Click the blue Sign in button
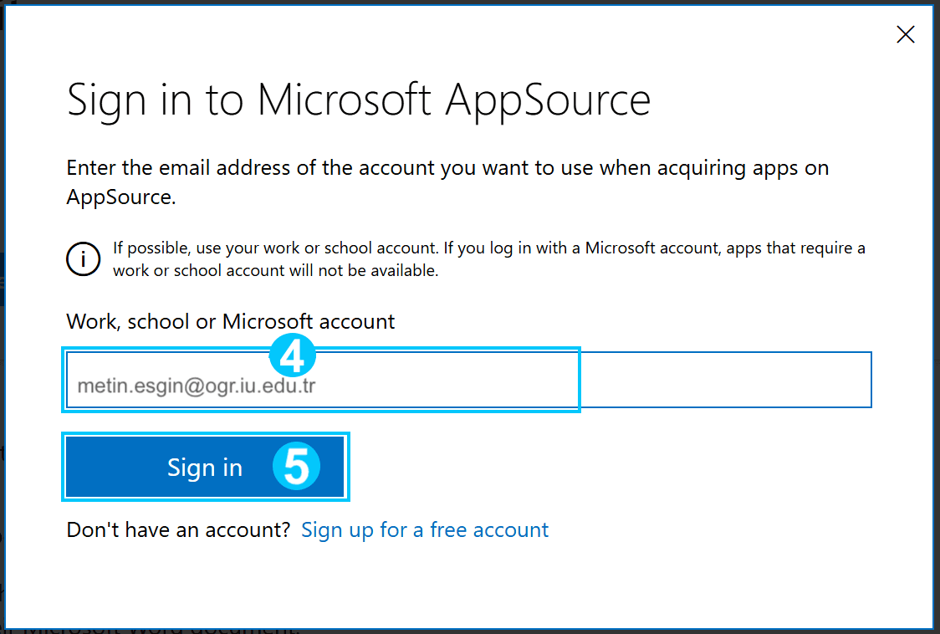Screen dimensions: 940x634 pyautogui.click(x=205, y=467)
